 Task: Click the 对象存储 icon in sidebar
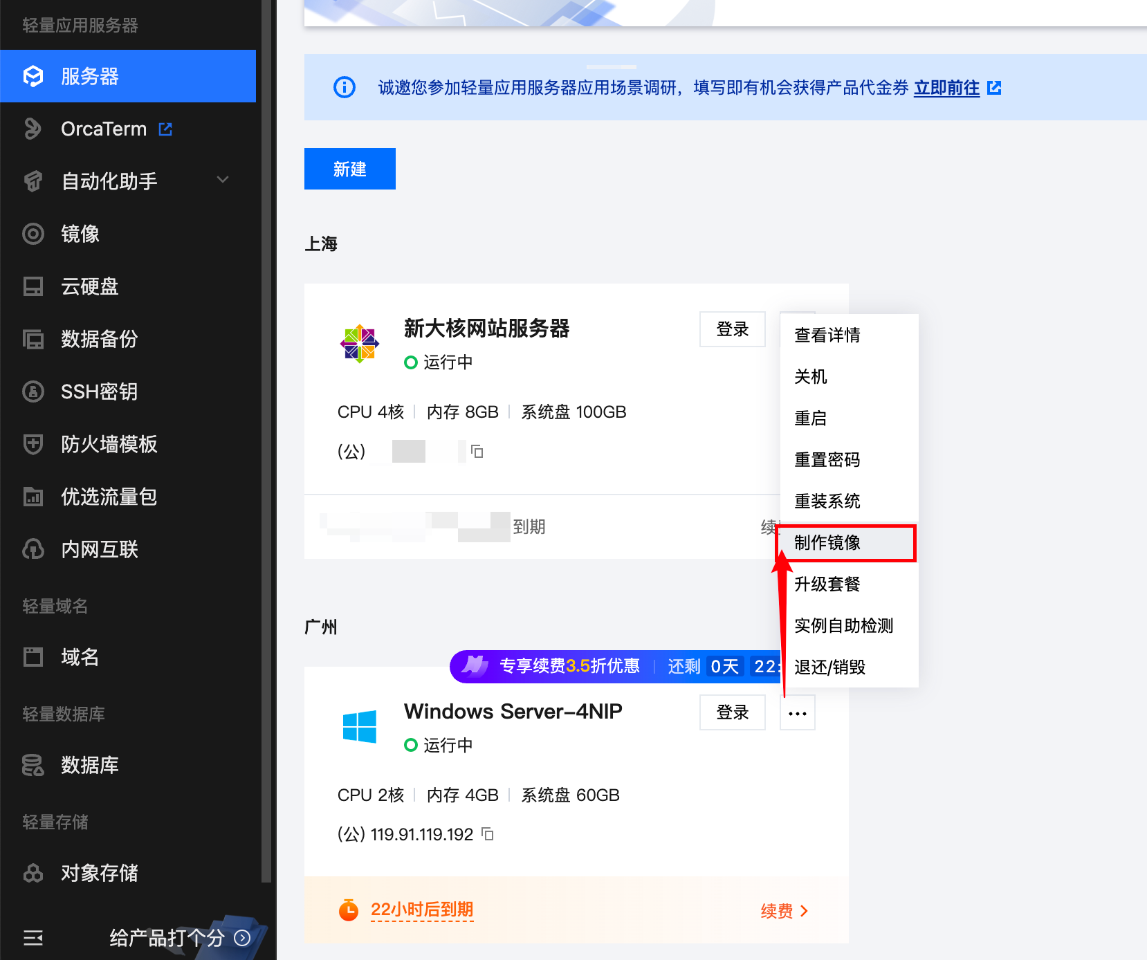pyautogui.click(x=33, y=873)
